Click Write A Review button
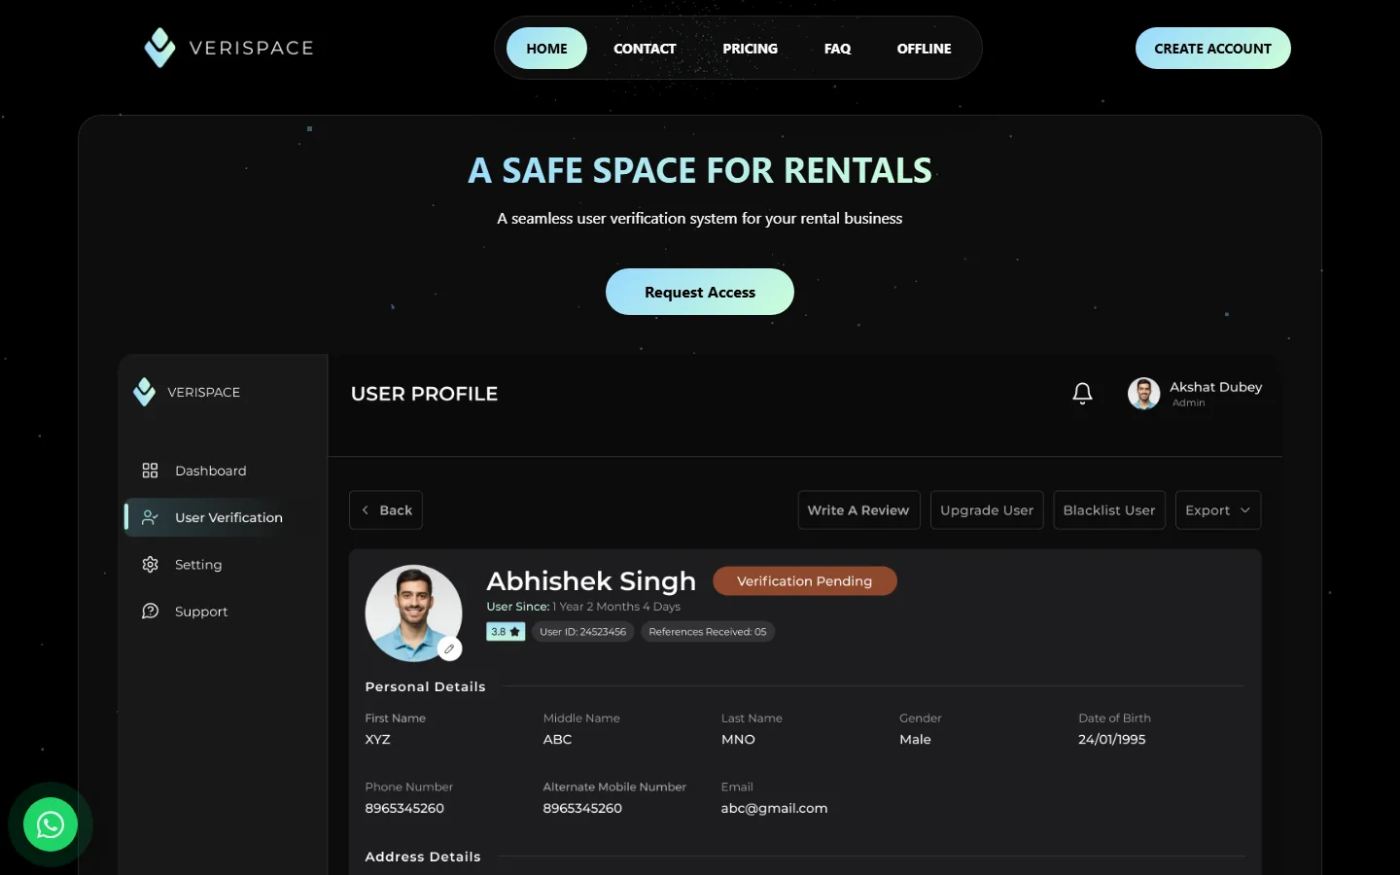This screenshot has width=1400, height=875. click(x=858, y=510)
